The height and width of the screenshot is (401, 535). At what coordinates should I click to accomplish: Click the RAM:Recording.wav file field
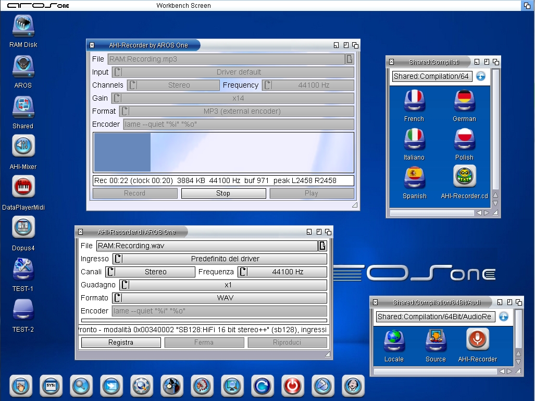[x=207, y=246]
